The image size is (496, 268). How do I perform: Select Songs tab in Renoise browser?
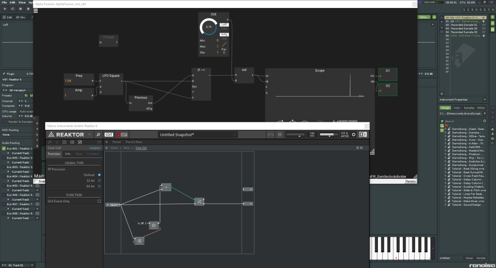pos(445,108)
